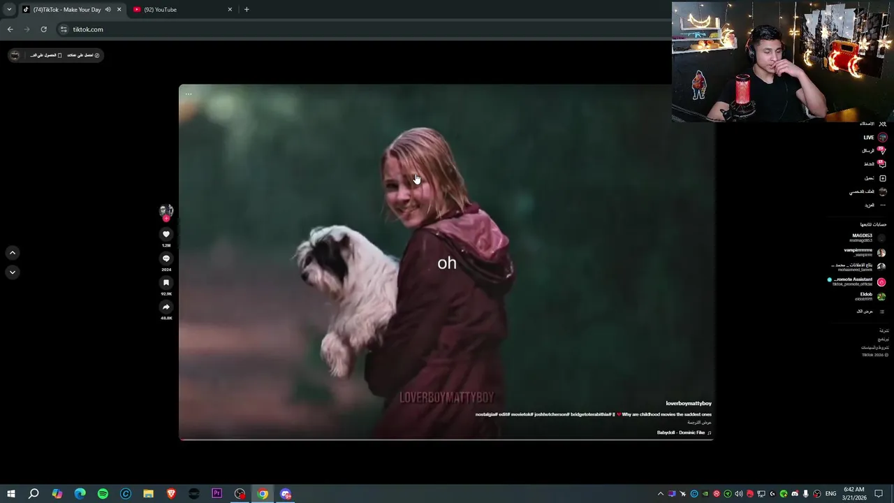Screen dimensions: 894x503
Task: Open Brave browser from the taskbar
Action: (171, 494)
